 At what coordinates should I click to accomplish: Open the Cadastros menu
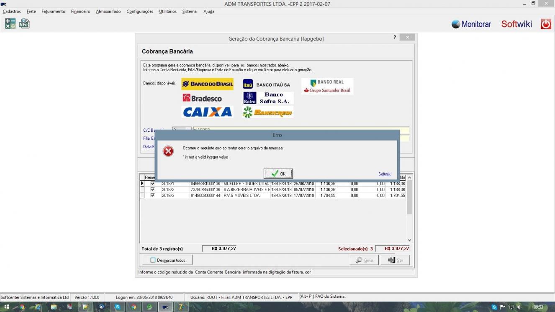coord(12,12)
